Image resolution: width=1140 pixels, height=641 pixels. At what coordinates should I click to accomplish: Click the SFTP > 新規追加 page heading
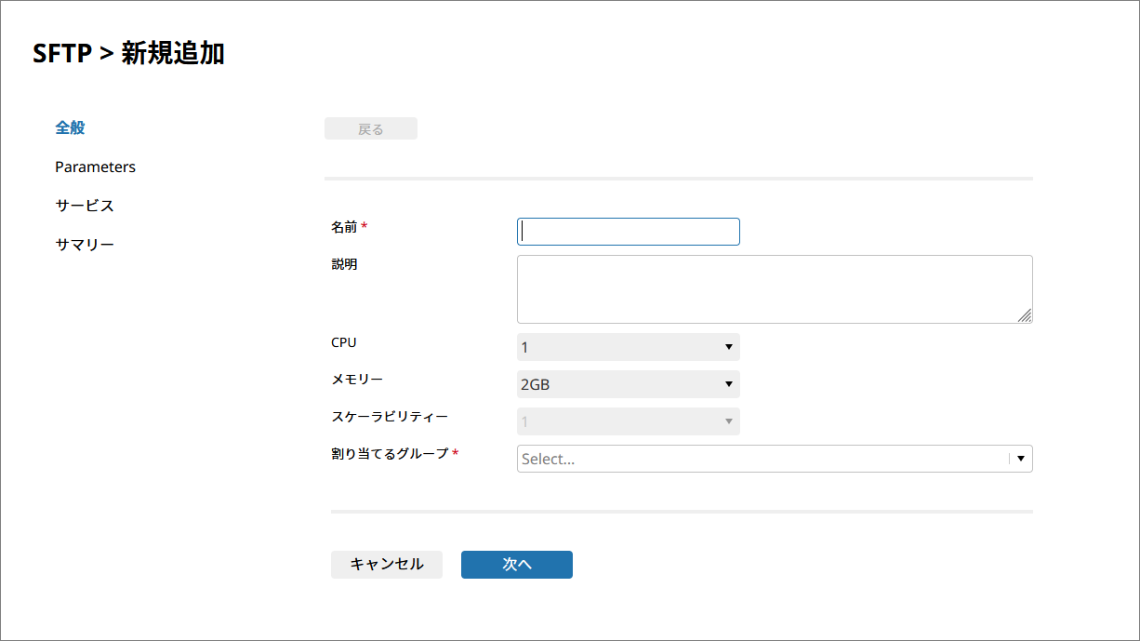[x=128, y=54]
